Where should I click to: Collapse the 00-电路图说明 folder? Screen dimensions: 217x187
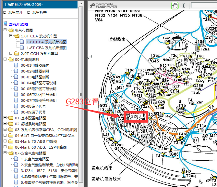pyautogui.click(x=5, y=59)
